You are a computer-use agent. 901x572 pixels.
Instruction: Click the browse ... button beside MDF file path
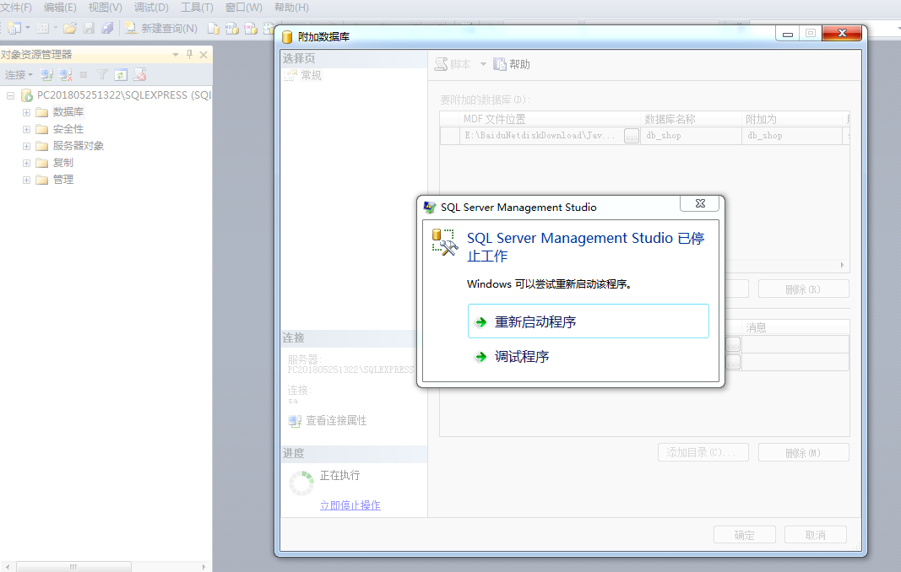click(632, 136)
